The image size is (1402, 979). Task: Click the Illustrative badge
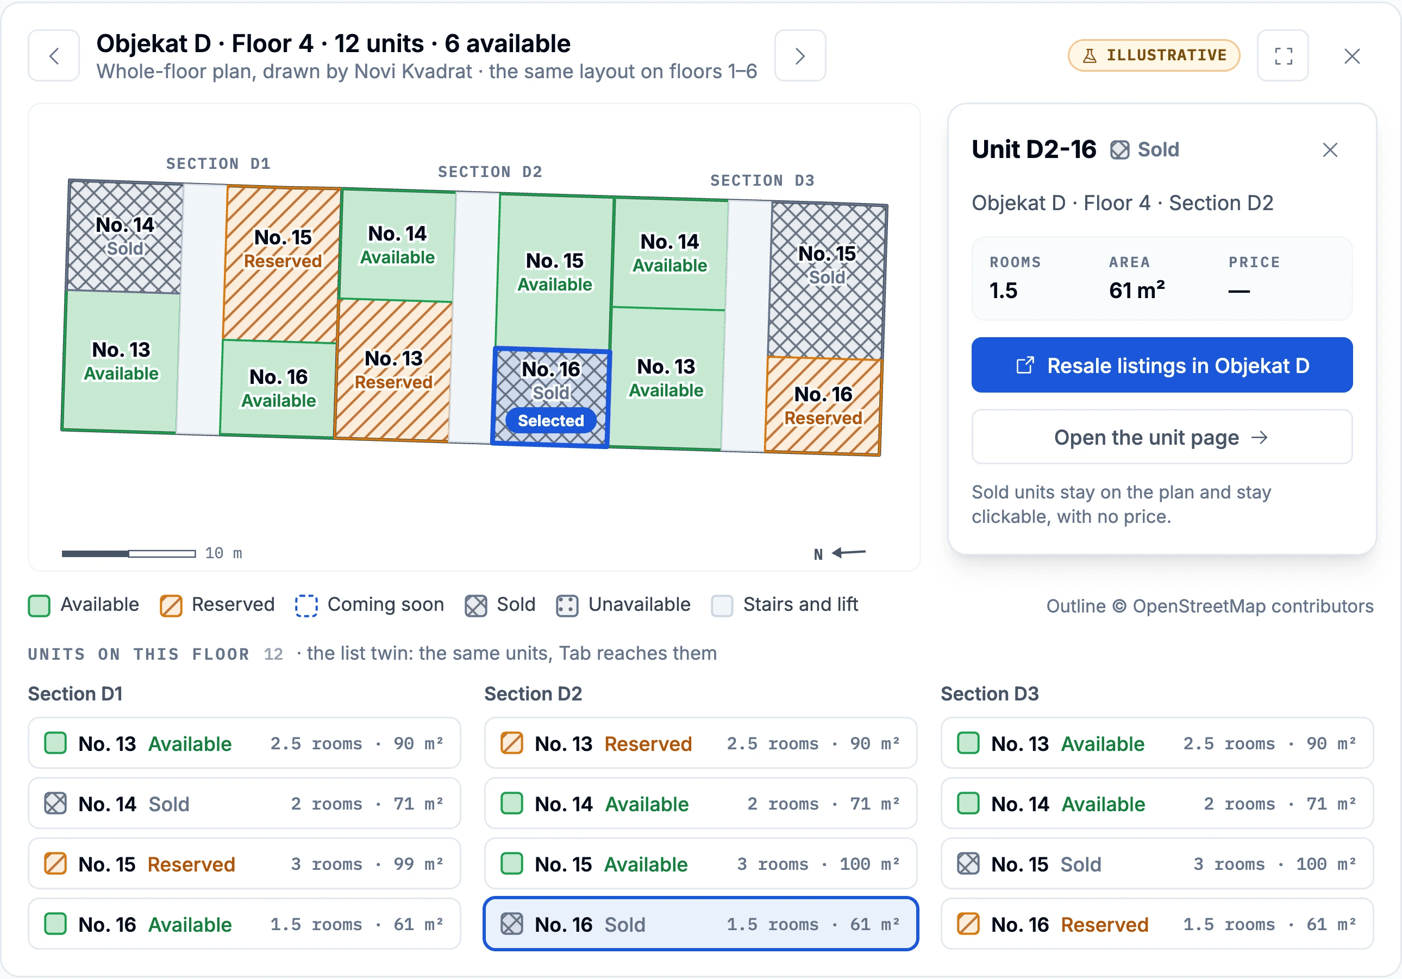tap(1154, 55)
